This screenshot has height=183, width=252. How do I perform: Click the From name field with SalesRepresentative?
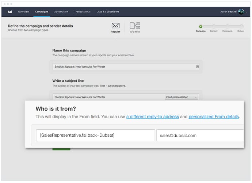(x=95, y=136)
